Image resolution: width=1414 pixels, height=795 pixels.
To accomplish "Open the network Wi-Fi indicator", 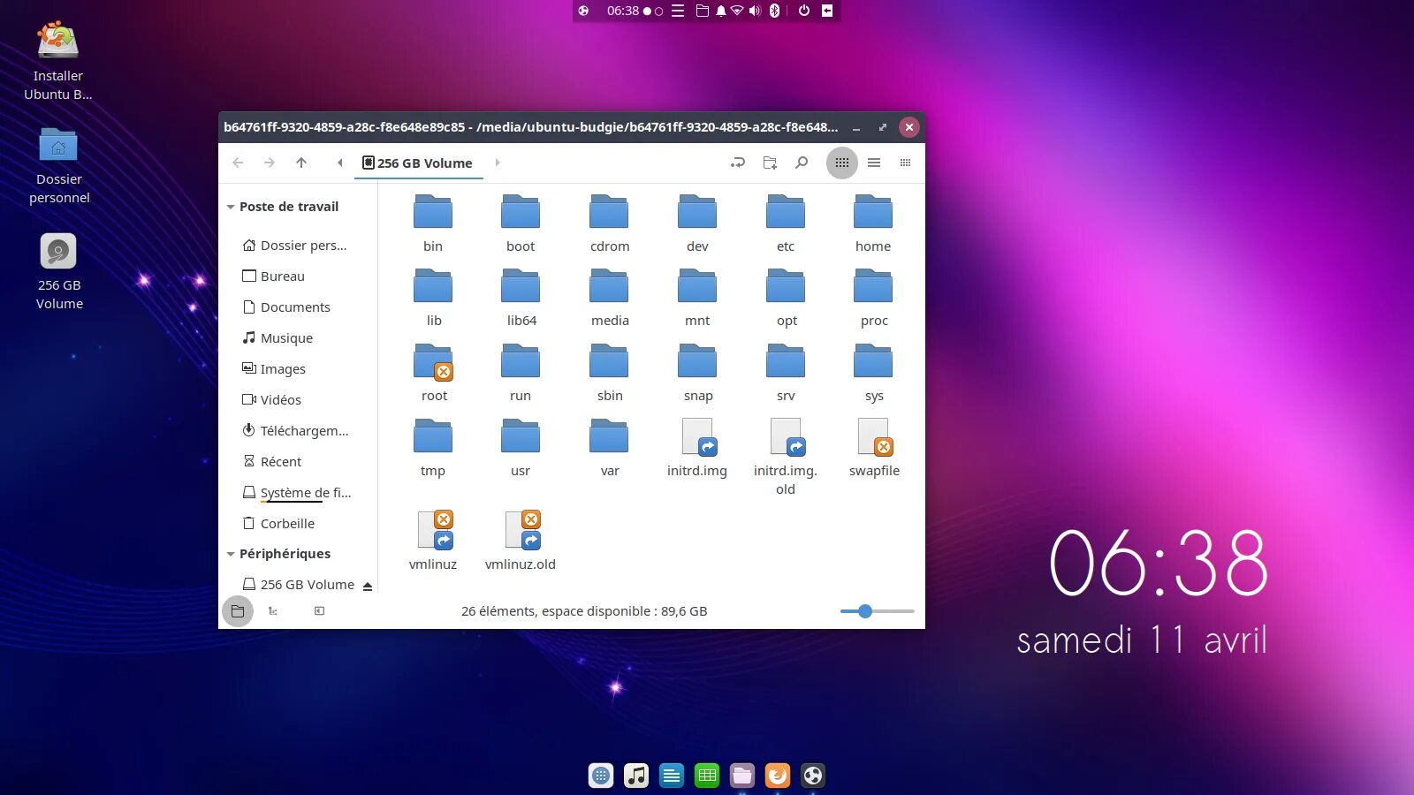I will [x=737, y=11].
